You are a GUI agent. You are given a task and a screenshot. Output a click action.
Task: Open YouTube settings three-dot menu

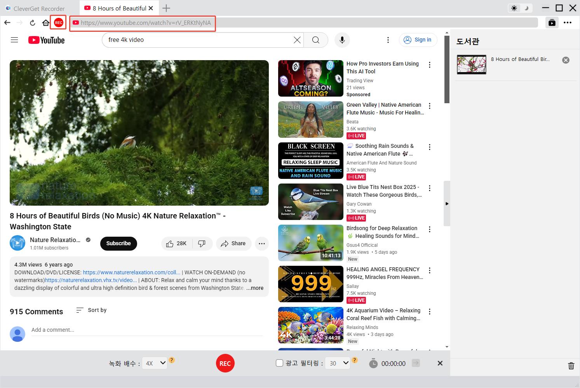pos(388,40)
